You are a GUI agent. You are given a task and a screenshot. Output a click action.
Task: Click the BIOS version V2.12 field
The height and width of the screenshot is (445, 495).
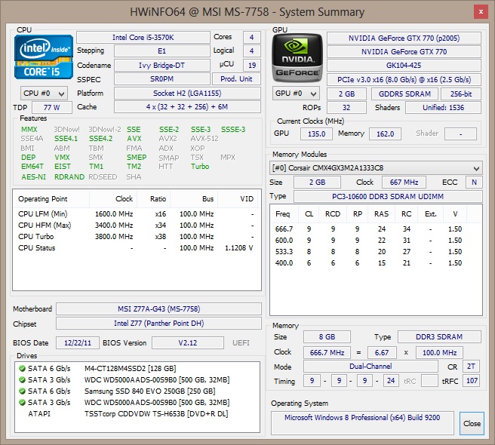tap(188, 343)
